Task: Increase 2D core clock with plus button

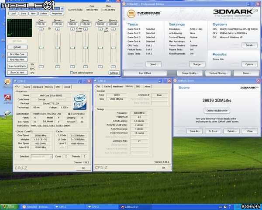Action: (x=41, y=29)
